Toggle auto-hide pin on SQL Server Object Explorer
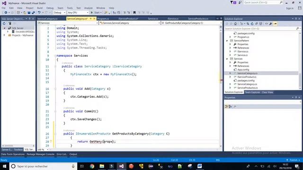Screen dimensions: 303x170 (29, 19)
